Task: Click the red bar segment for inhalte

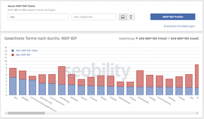Action: [x=111, y=81]
